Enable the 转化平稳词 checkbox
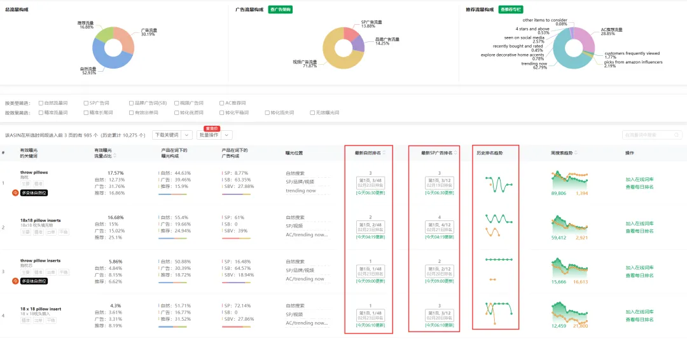 coord(222,112)
